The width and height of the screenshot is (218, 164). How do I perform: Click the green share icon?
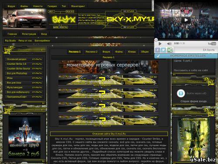[170, 50]
